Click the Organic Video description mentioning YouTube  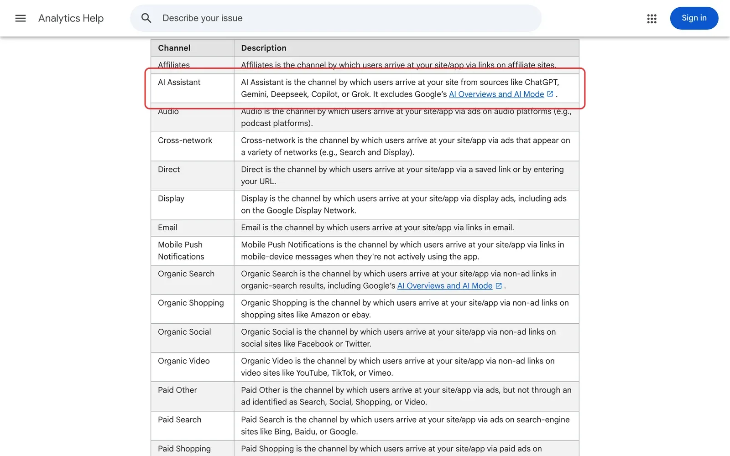[398, 367]
